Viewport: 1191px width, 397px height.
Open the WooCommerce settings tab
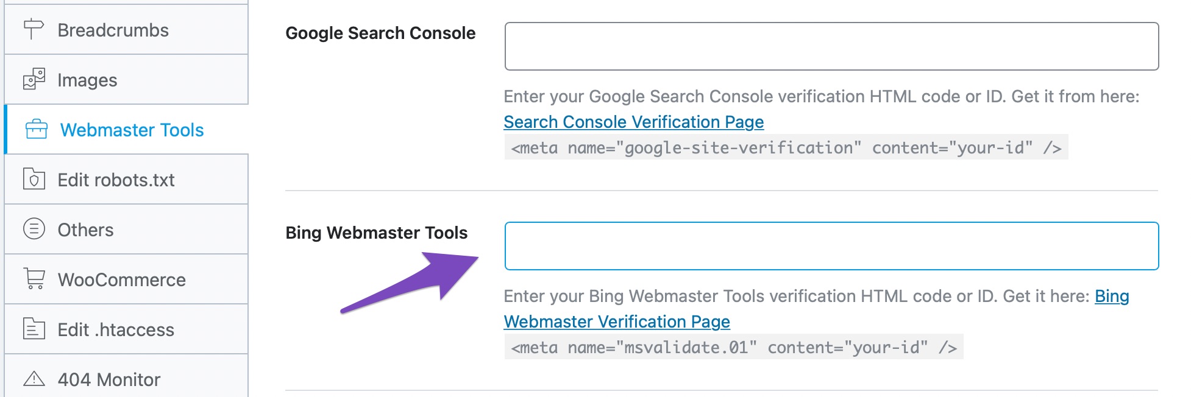tap(121, 279)
